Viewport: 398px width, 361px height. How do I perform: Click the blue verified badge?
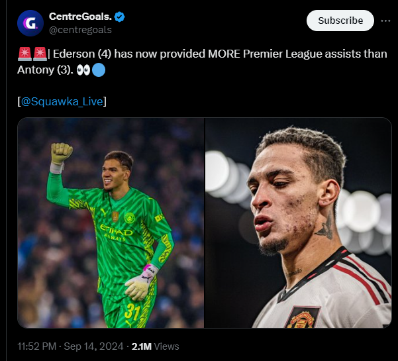coord(119,17)
